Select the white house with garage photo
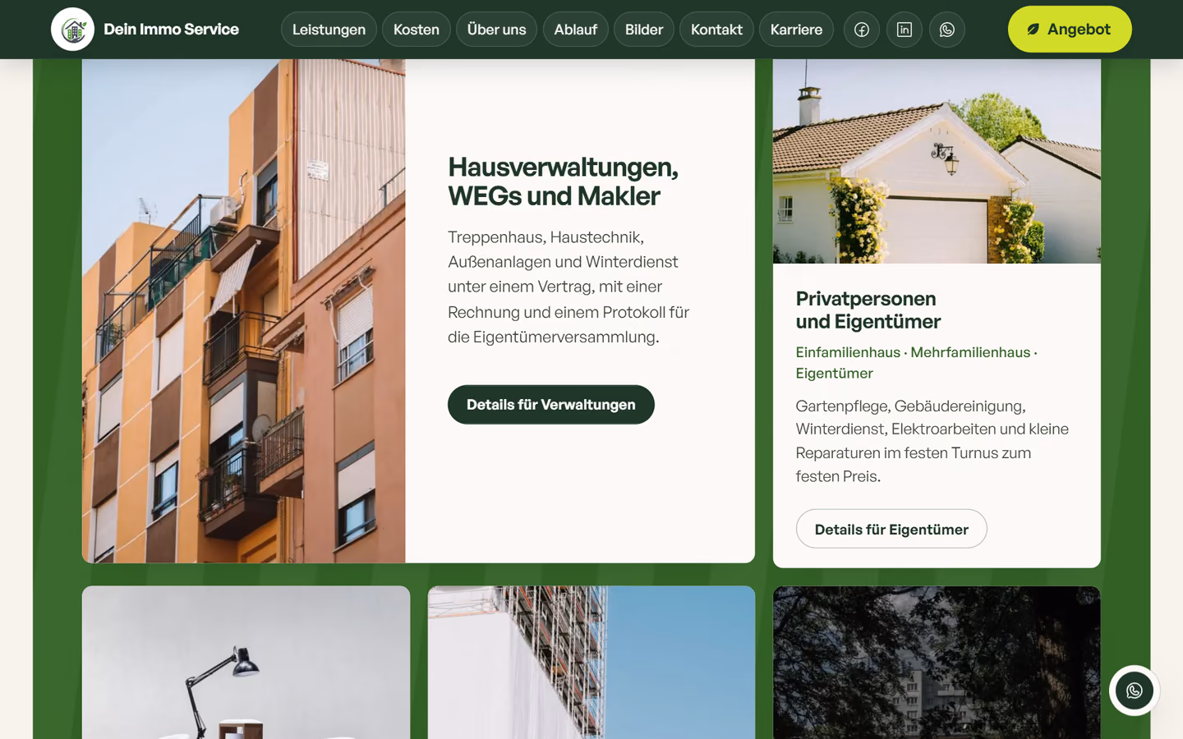The image size is (1183, 739). tap(937, 161)
